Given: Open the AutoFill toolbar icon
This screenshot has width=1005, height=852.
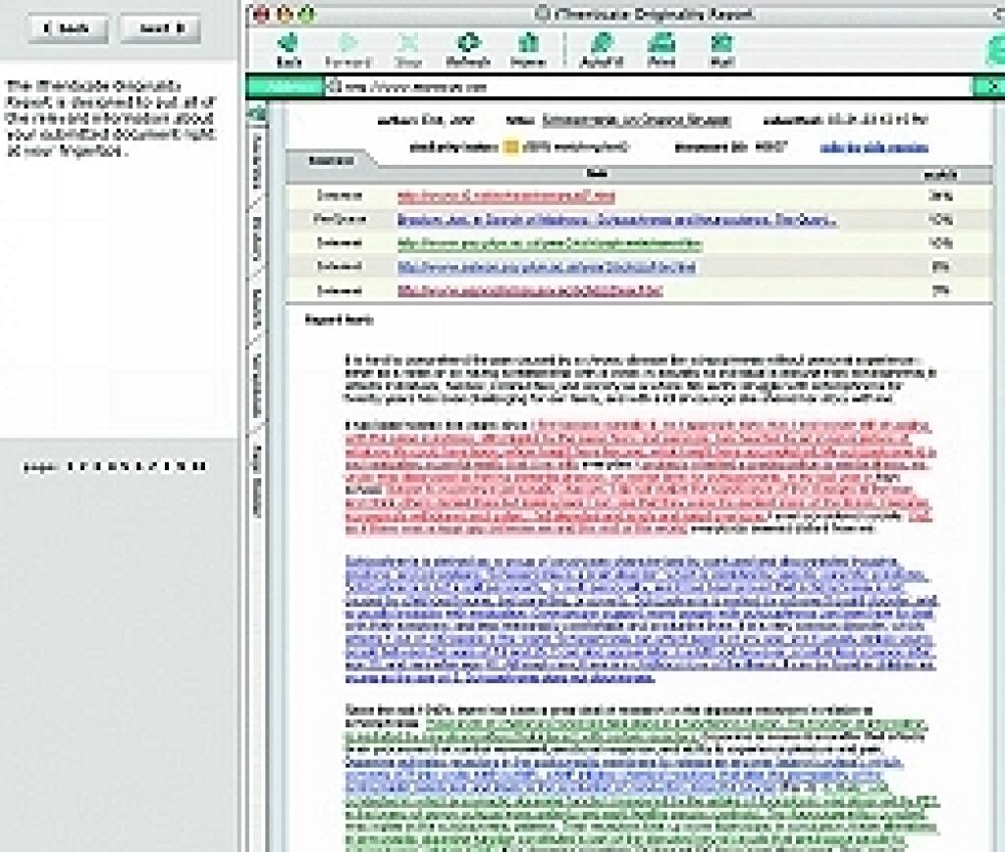Looking at the screenshot, I should [602, 50].
